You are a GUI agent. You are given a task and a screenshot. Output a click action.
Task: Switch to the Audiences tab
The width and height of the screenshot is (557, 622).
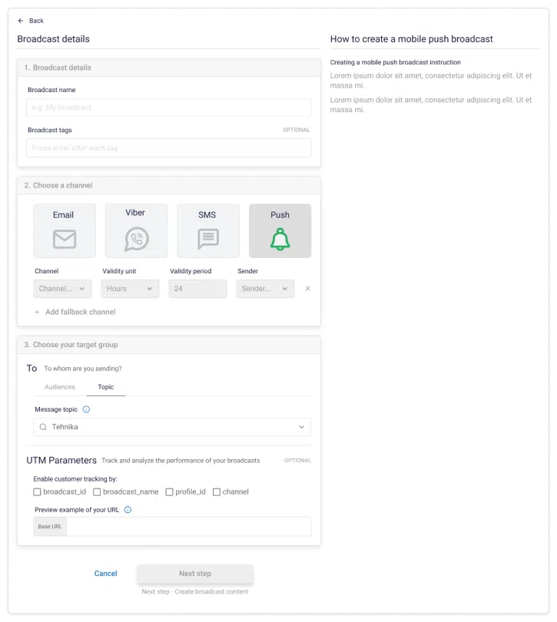point(60,387)
